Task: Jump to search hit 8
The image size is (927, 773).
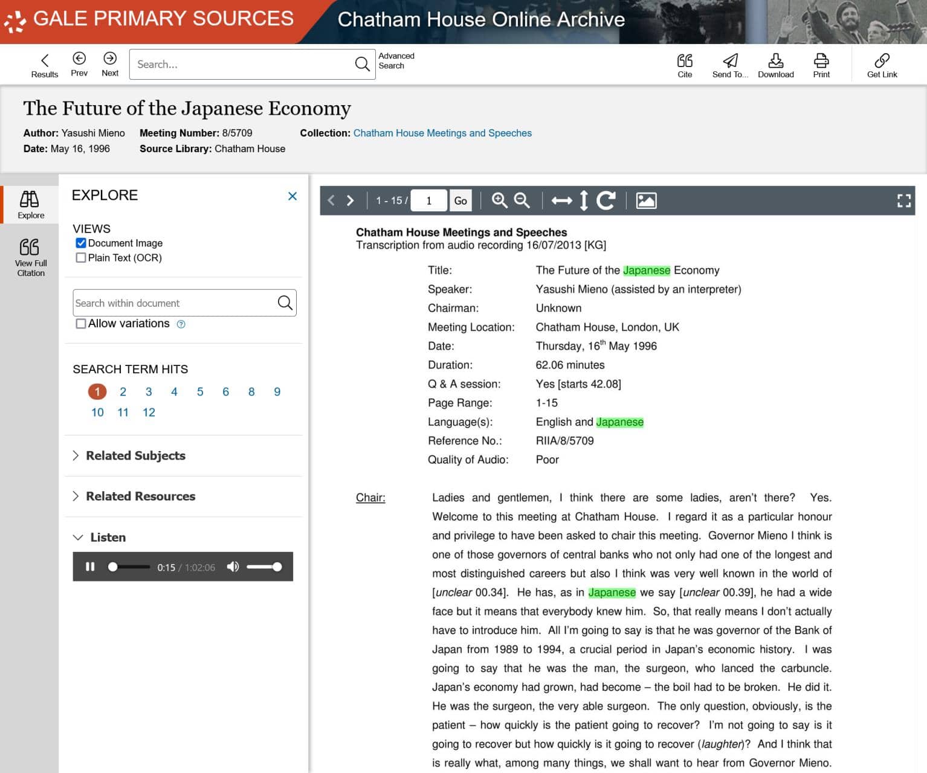Action: pos(251,391)
